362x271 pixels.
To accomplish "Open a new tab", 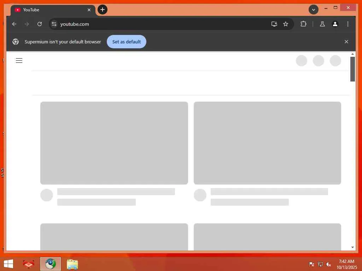I will click(103, 10).
